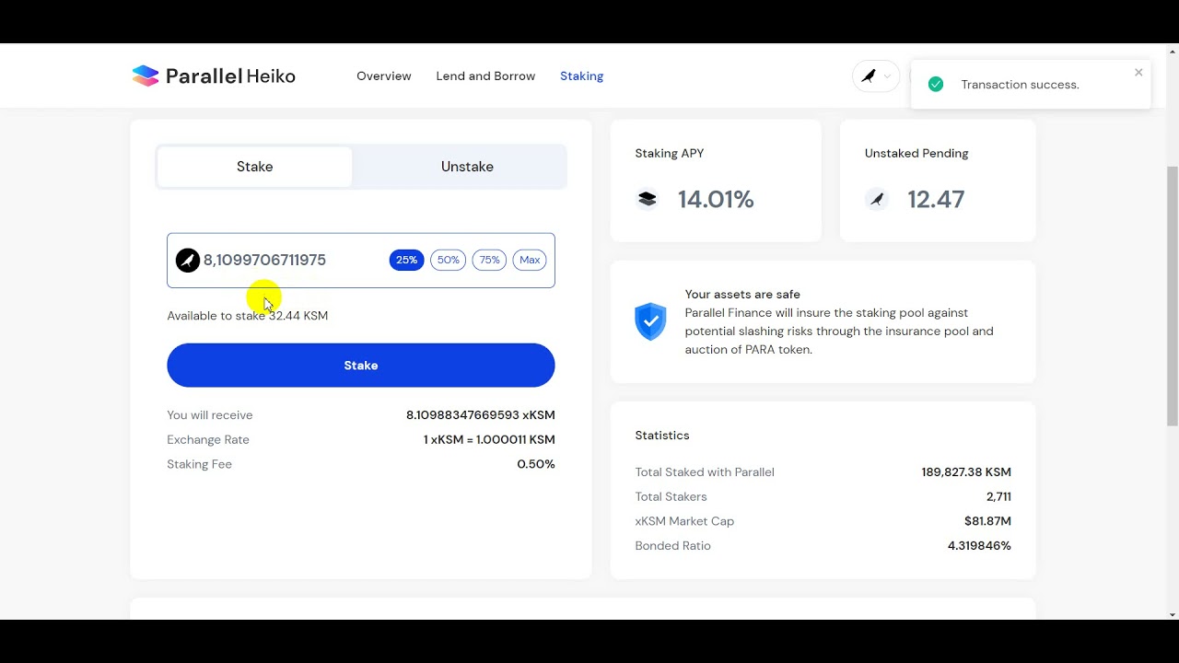This screenshot has width=1179, height=663.
Task: Click the Statistics heading
Action: [662, 436]
